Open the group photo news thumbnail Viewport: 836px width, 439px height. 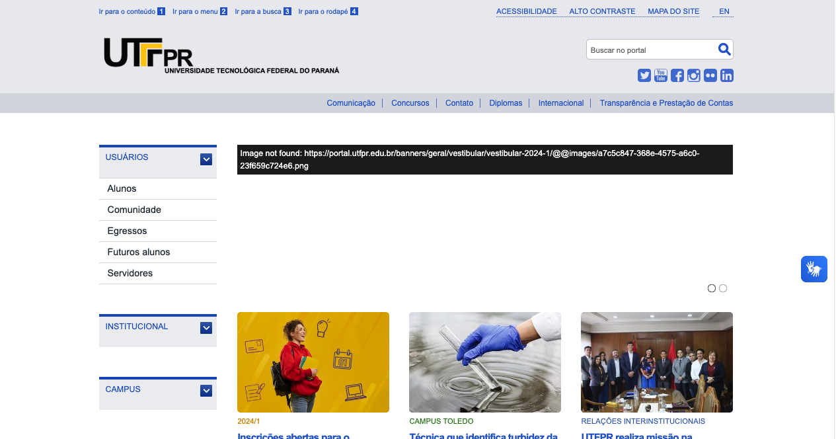click(x=657, y=362)
